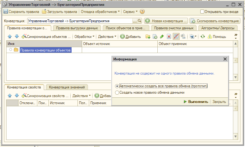
Task: Click magnifier icon beside Конвертация field
Action: click(x=139, y=21)
